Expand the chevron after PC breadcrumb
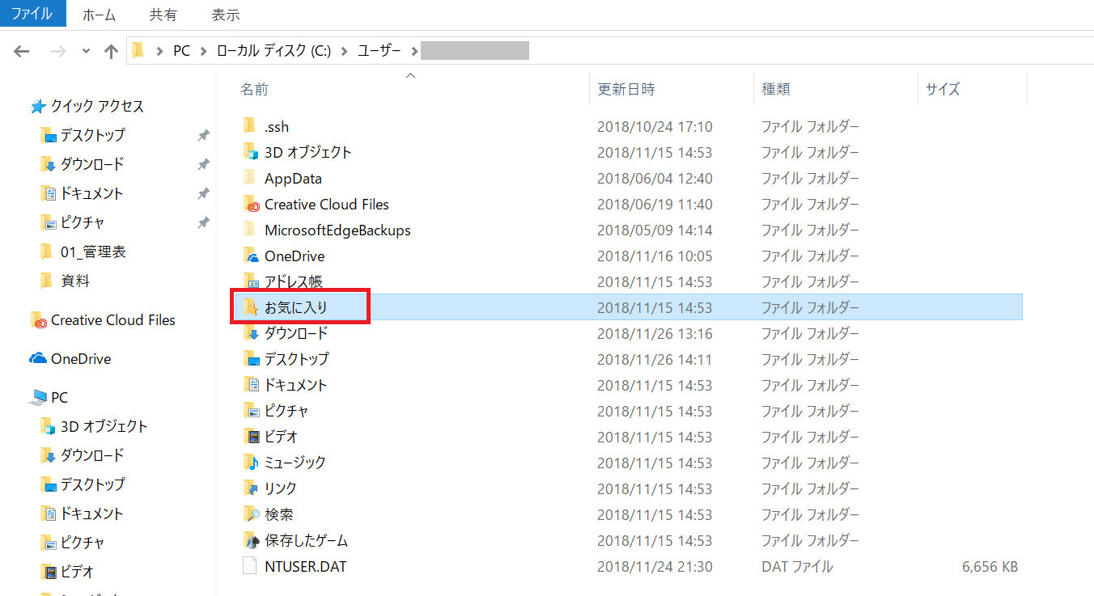Screen dimensions: 1094x596 coord(205,51)
